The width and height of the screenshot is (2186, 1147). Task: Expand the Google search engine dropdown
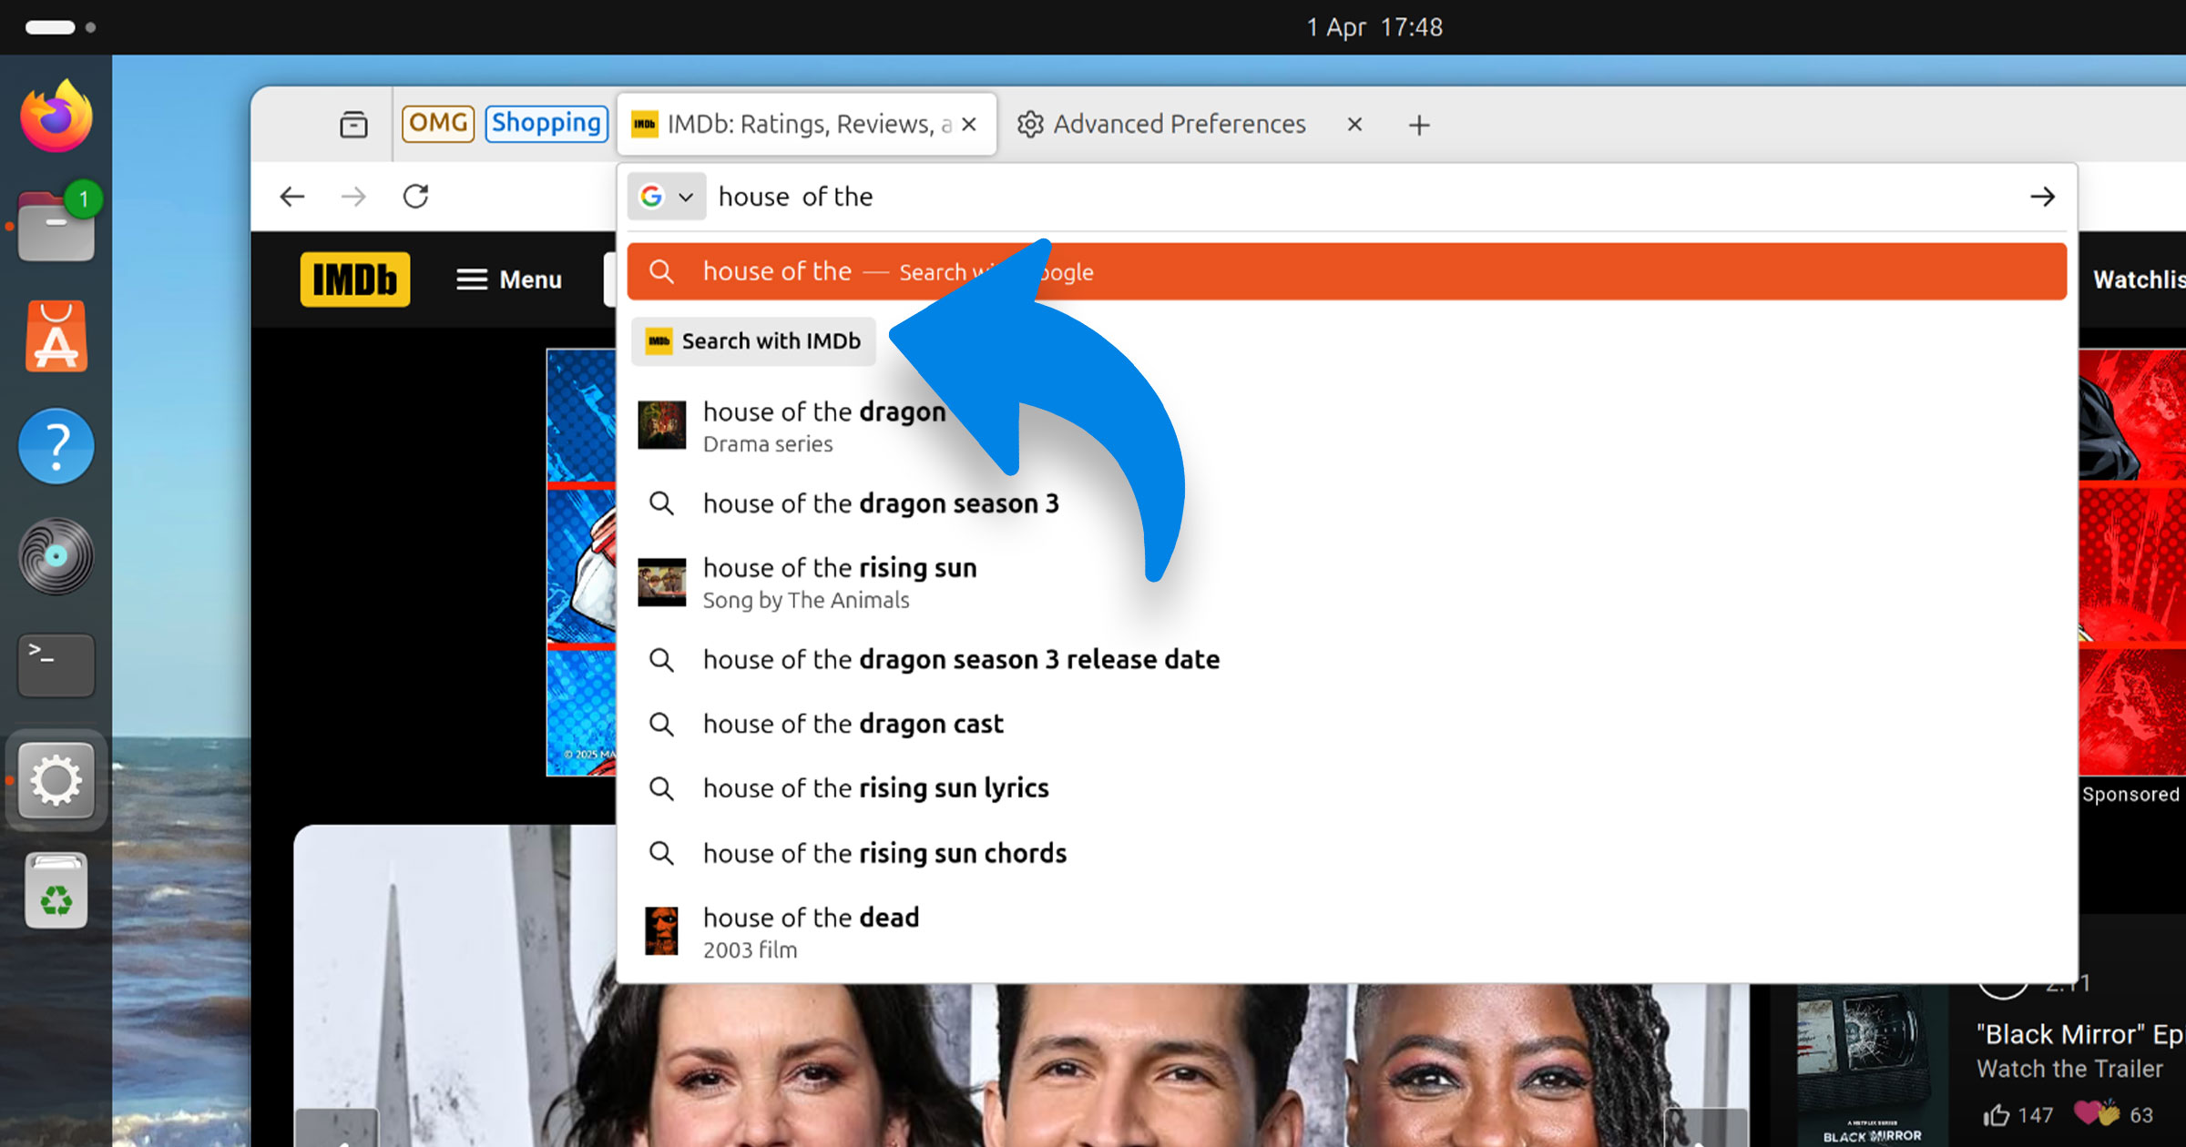[x=667, y=197]
